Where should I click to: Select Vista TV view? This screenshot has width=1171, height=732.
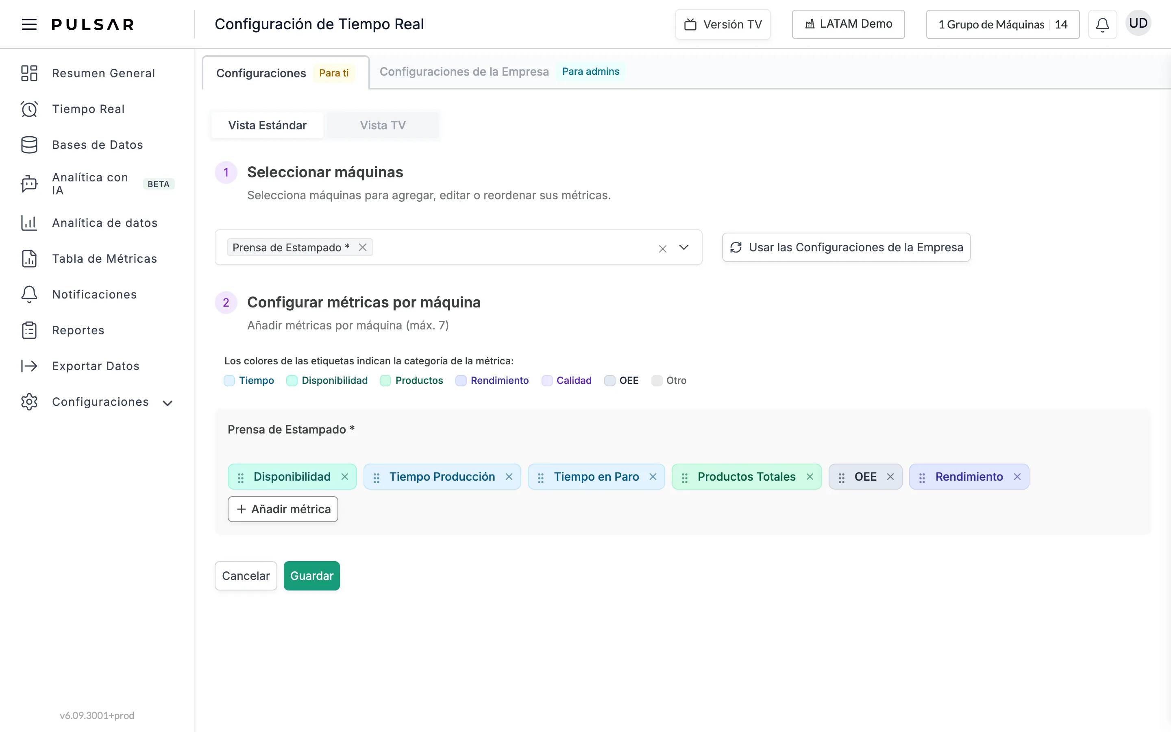coord(383,125)
